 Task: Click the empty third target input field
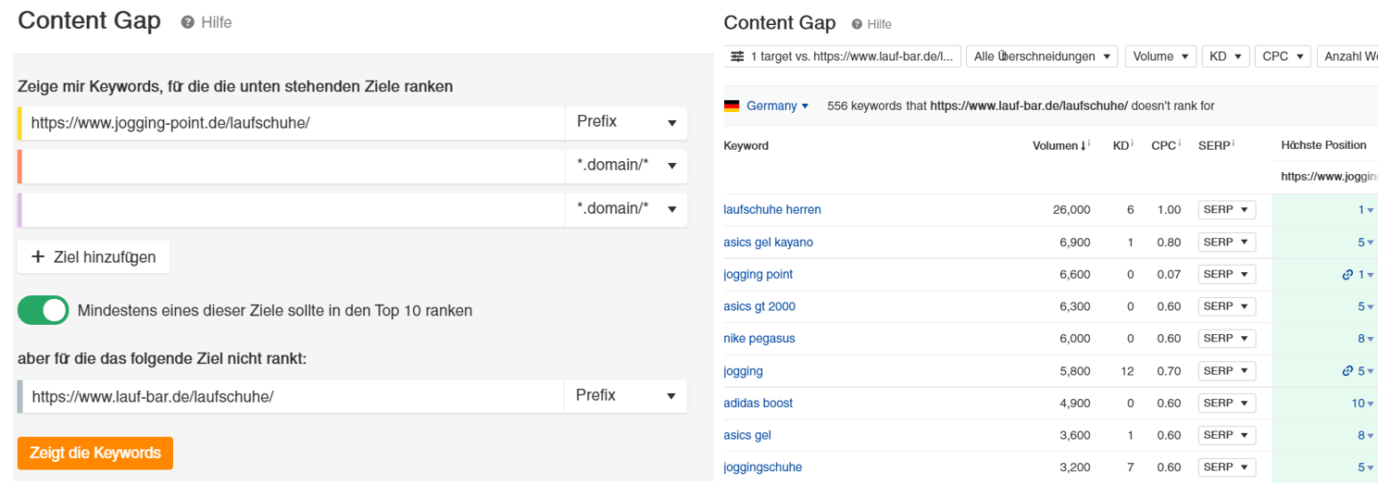coord(292,209)
